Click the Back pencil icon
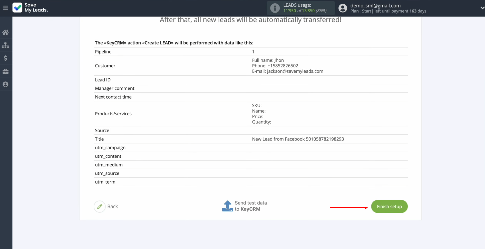 pyautogui.click(x=100, y=206)
